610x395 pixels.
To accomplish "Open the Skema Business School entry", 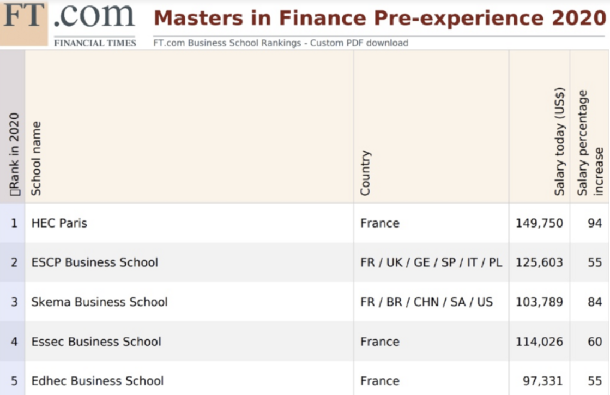I will (100, 302).
